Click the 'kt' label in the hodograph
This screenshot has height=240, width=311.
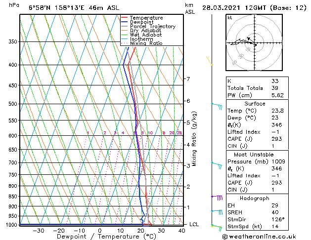(x=230, y=18)
